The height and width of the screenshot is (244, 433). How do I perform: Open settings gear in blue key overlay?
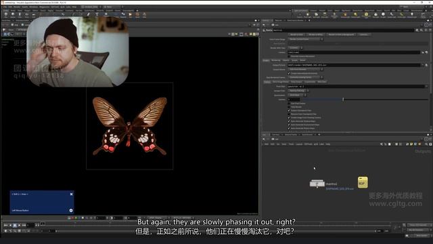pyautogui.click(x=71, y=211)
